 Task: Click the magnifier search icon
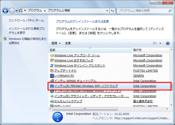(170, 11)
